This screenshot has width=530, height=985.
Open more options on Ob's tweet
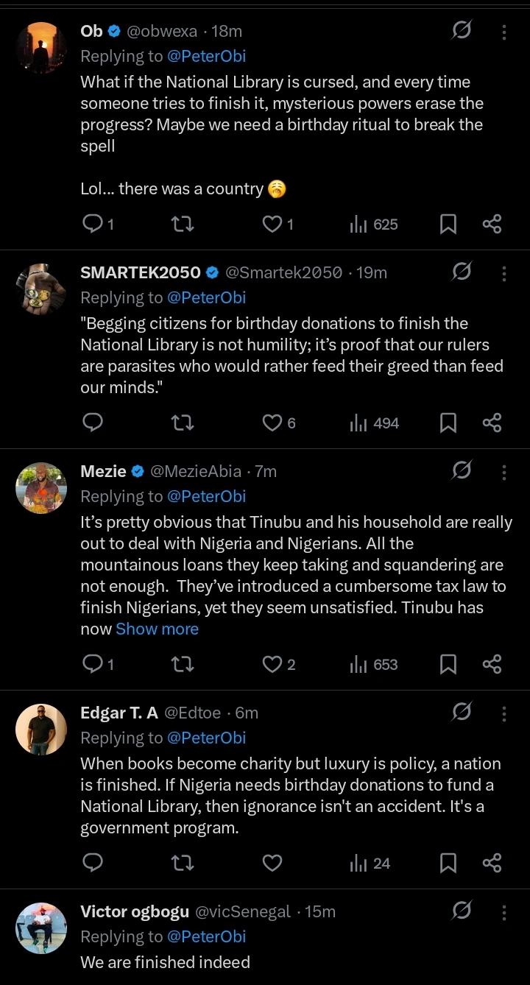click(504, 32)
